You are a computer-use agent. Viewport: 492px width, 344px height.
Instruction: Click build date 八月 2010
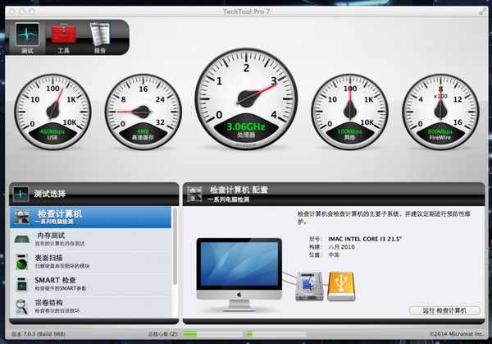tap(341, 247)
